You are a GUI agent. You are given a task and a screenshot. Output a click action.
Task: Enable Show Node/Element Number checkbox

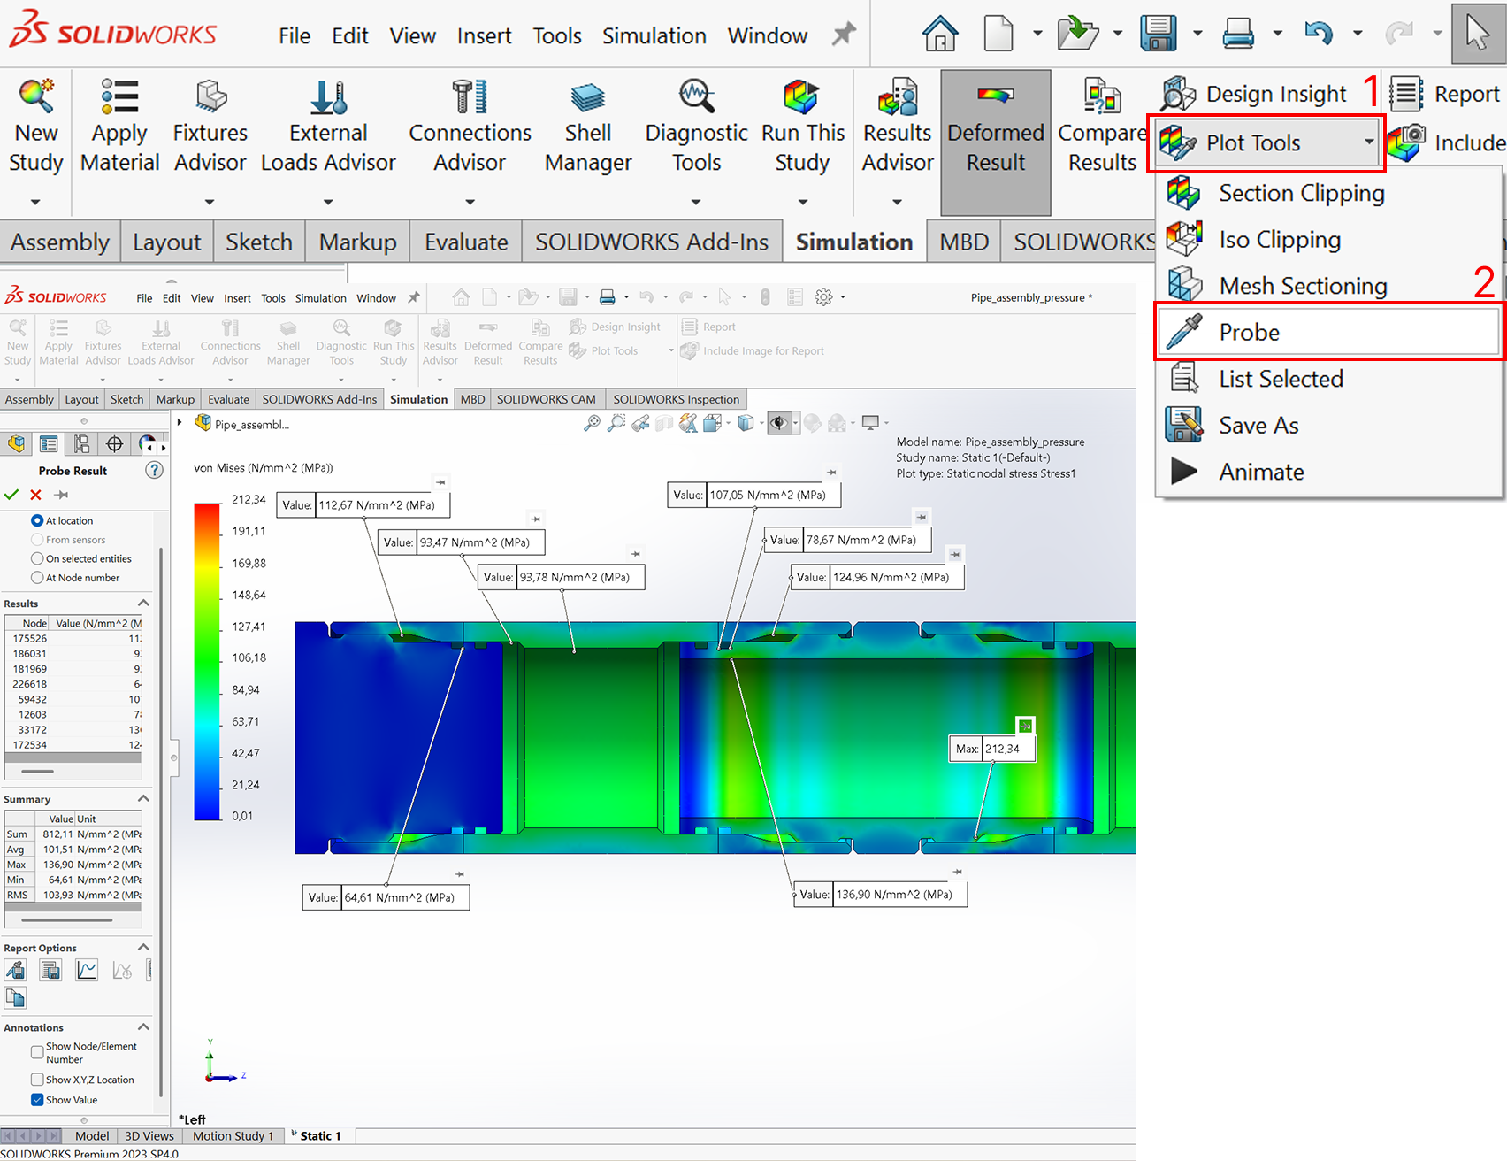coord(37,1052)
